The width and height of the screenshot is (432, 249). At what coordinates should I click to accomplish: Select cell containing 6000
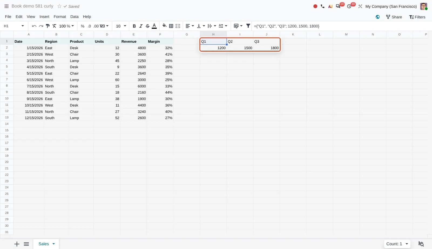click(134, 86)
